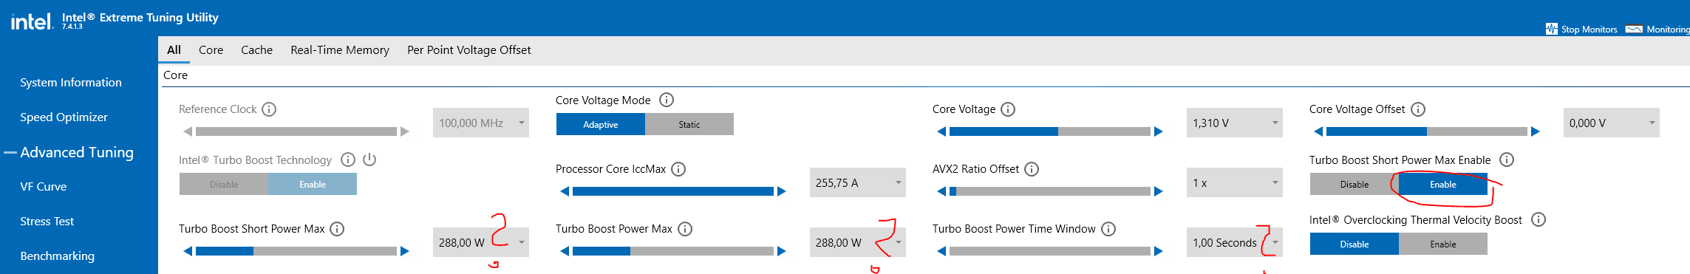Disable Overclocking Thermal Velocity Boost

tap(1355, 244)
